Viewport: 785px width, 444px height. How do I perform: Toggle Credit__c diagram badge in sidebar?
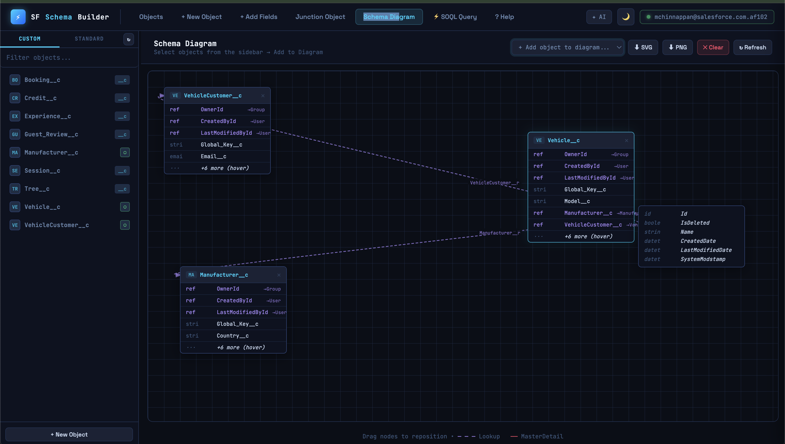[122, 98]
